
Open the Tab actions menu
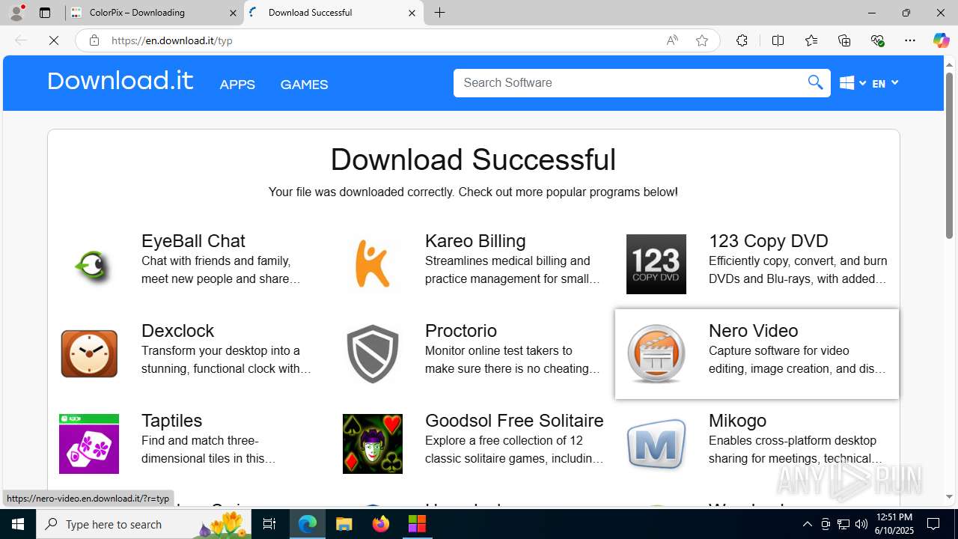click(45, 13)
